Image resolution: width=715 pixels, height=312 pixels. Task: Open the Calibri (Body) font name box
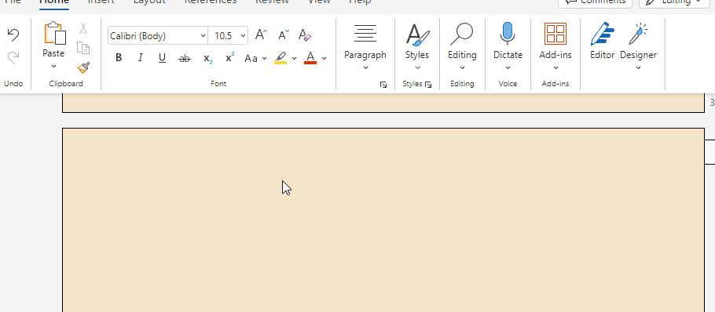click(x=158, y=35)
